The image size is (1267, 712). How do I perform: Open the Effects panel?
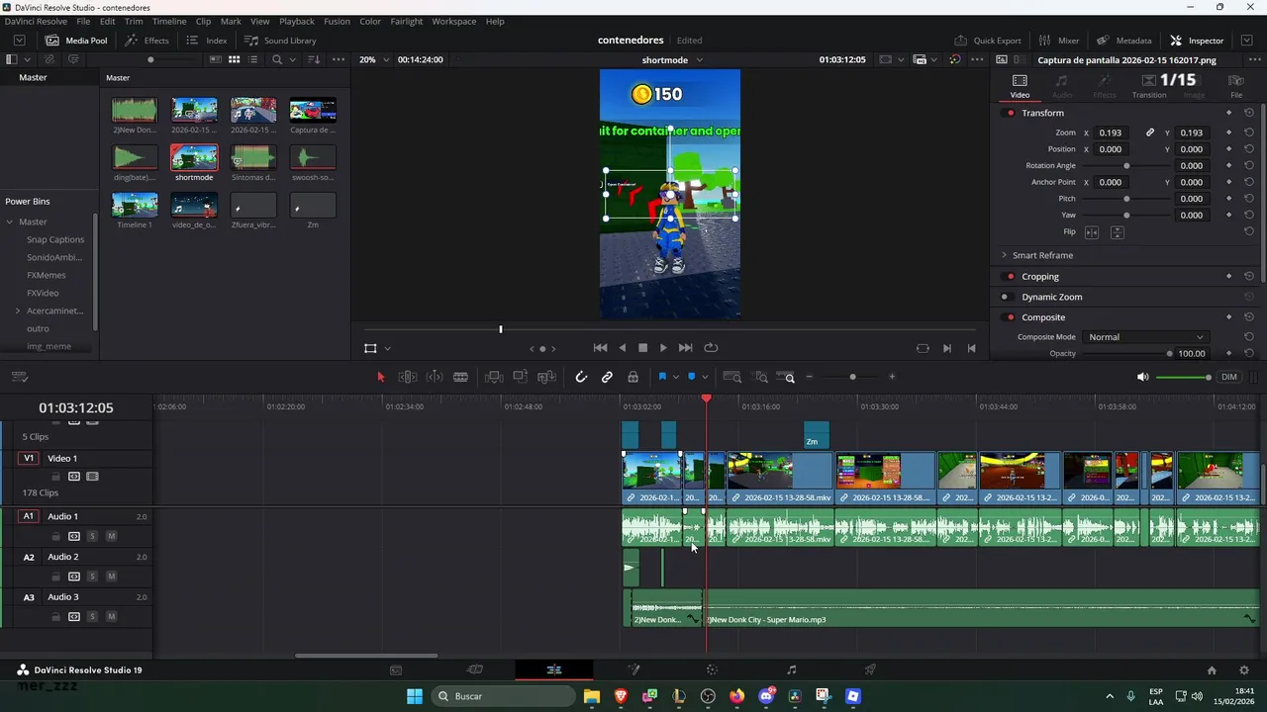[147, 41]
